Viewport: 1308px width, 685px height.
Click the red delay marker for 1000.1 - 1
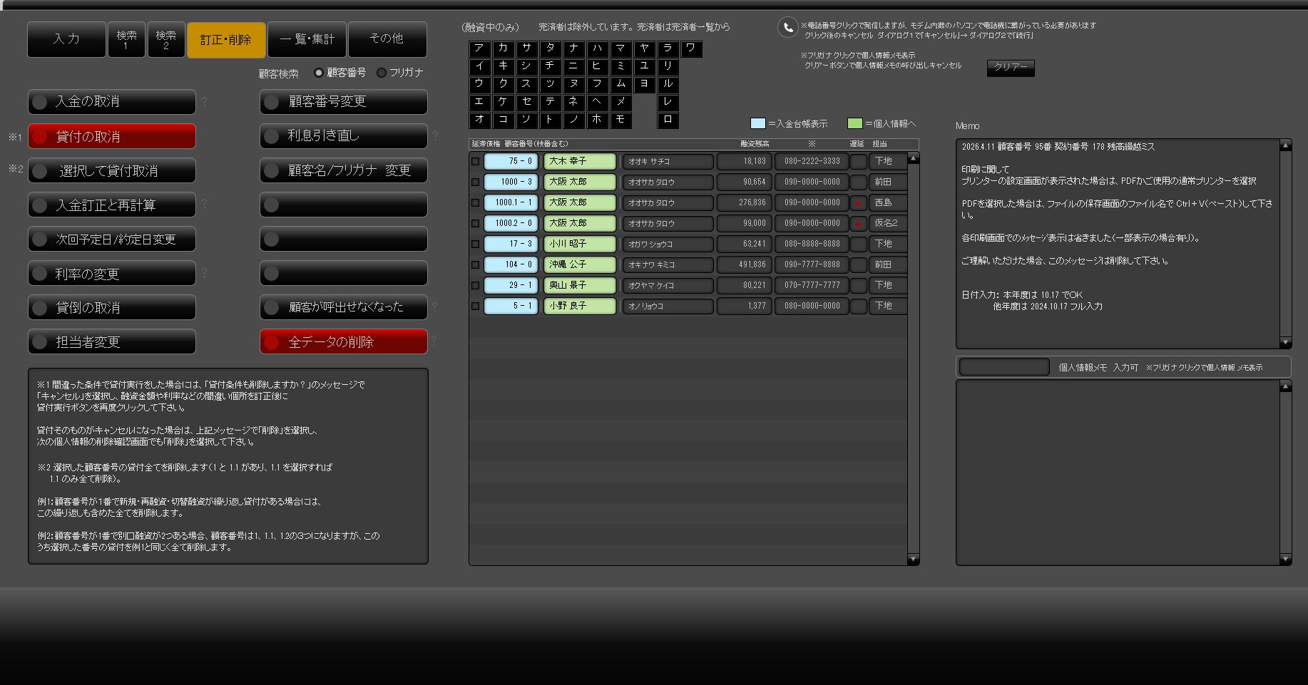(859, 202)
